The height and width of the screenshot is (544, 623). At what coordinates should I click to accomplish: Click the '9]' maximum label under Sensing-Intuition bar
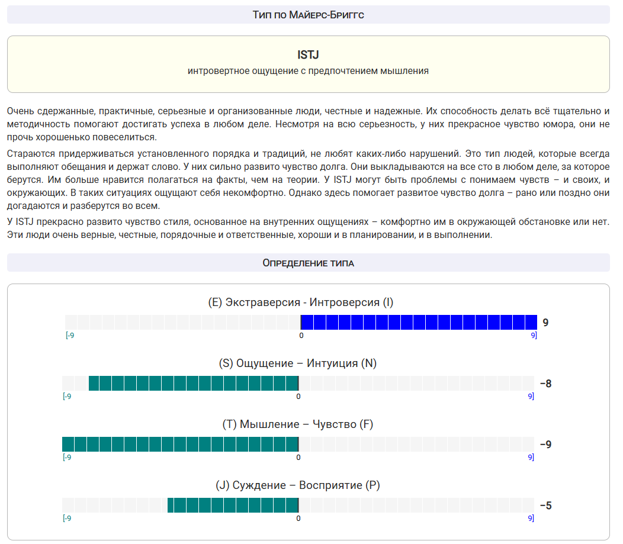click(x=531, y=396)
